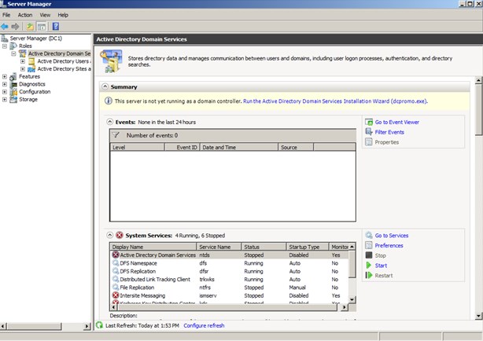Viewport: 483px width, 341px height.
Task: Open the View menu
Action: (45, 15)
